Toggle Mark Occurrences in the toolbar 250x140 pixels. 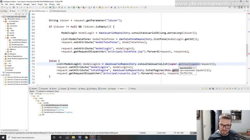pos(53,7)
